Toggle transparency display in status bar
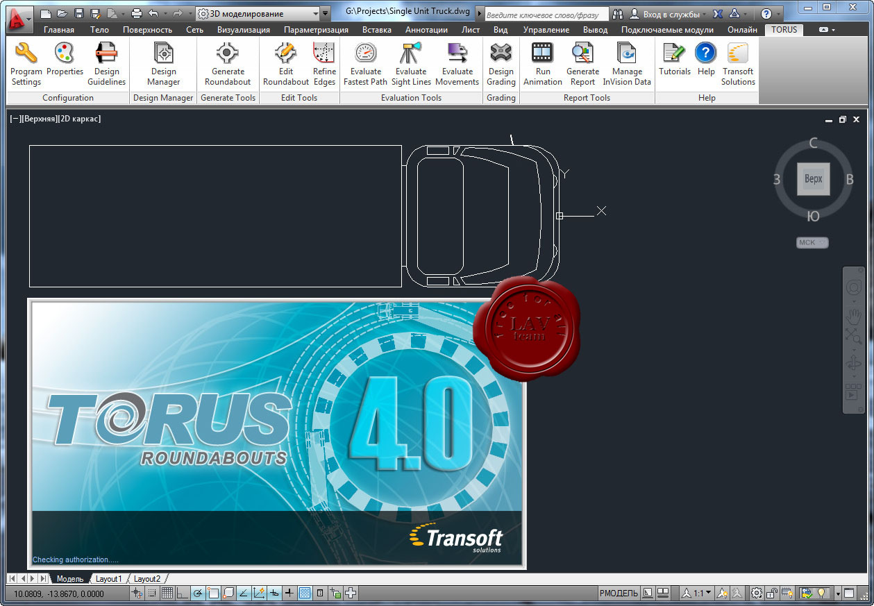 305,593
